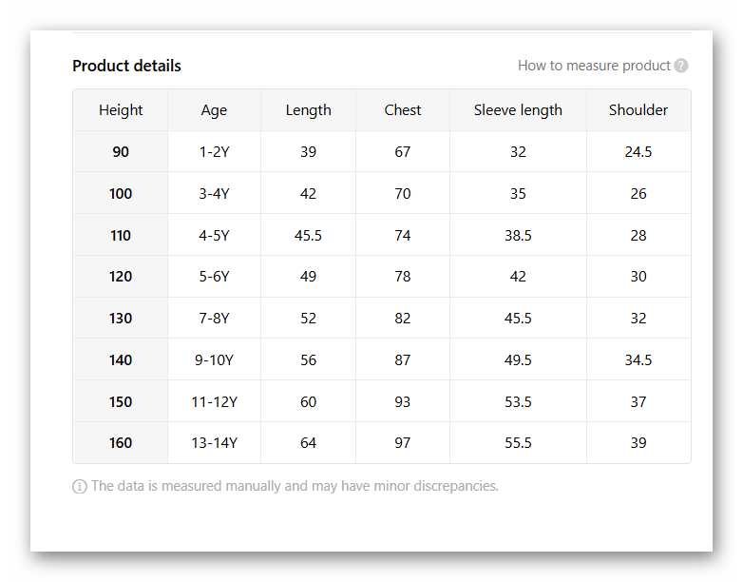743x582 pixels.
Task: Click the 1-2Y age cell
Action: coord(214,152)
